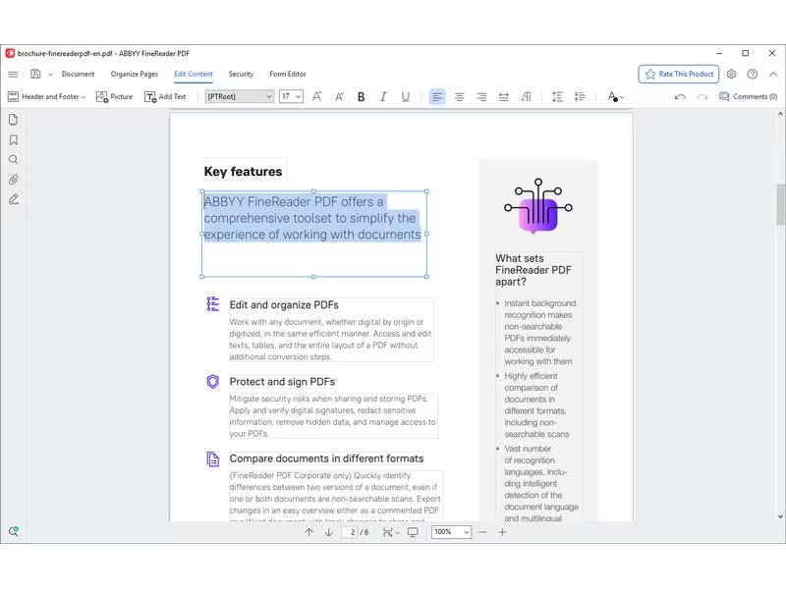Click the document icon beside Compare documents
This screenshot has width=786, height=589.
click(x=213, y=458)
